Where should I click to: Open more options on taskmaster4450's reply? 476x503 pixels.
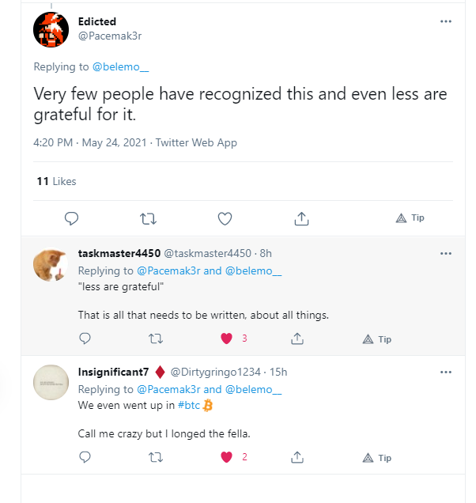click(x=446, y=254)
